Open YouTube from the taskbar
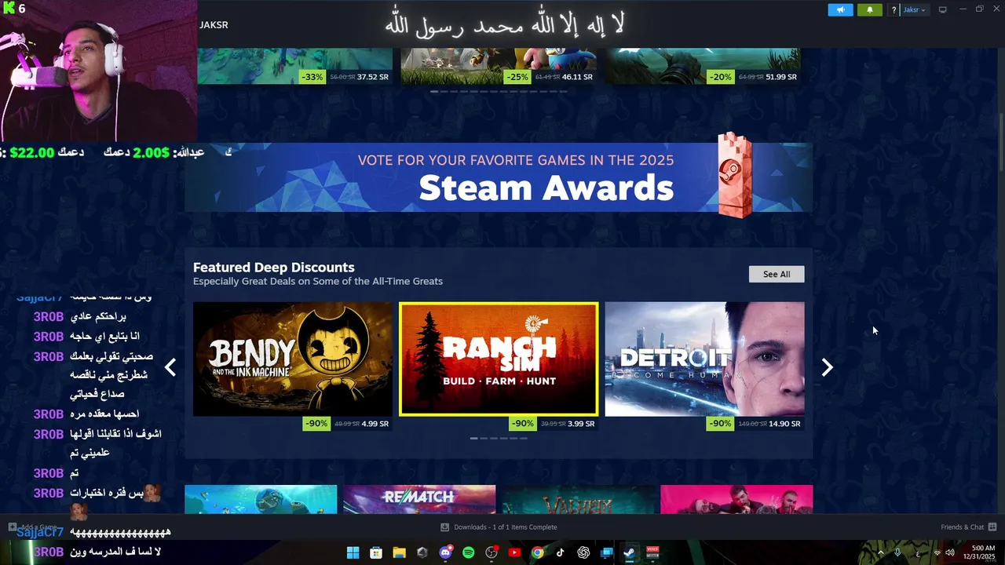 [x=514, y=552]
